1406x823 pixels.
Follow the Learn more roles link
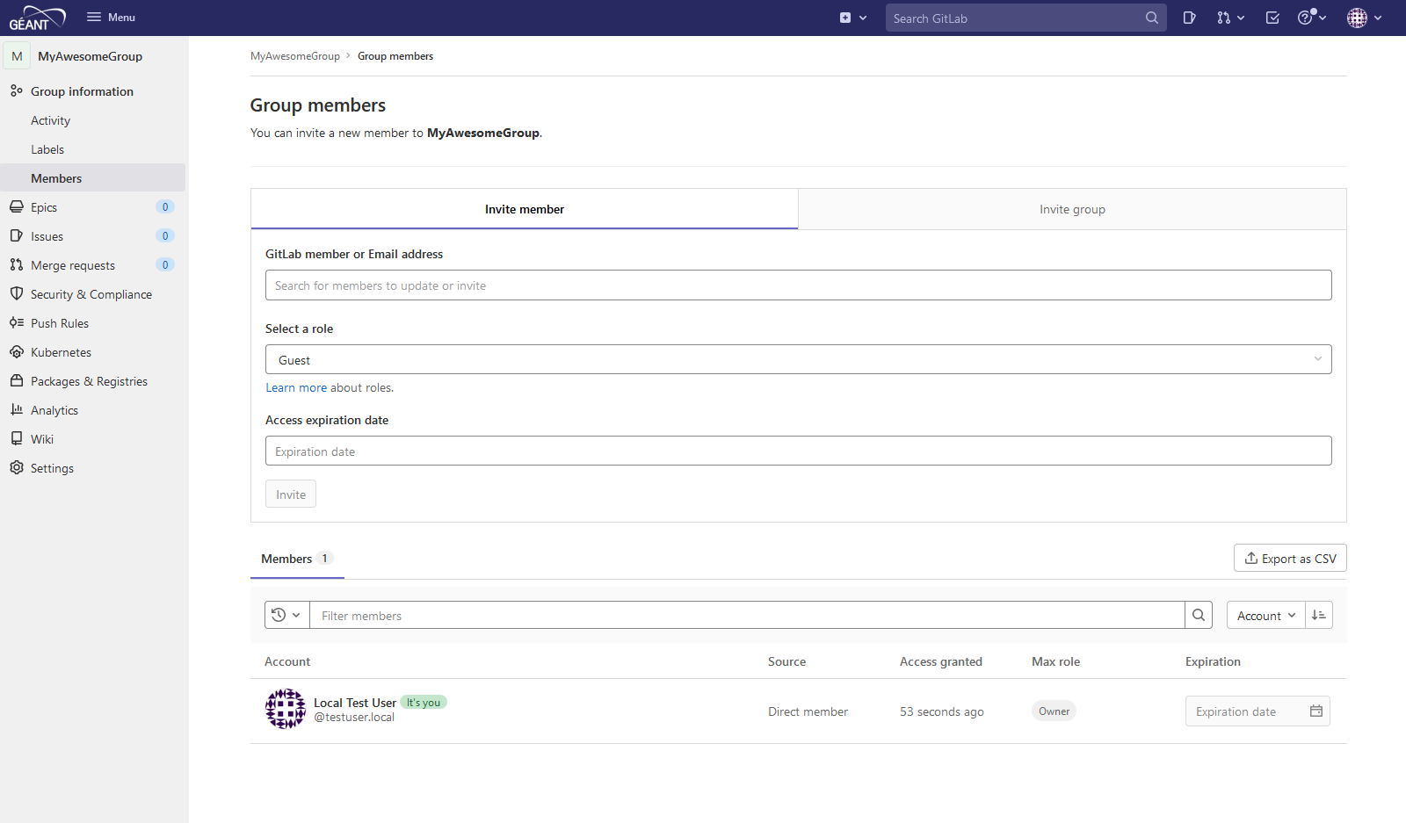[296, 387]
